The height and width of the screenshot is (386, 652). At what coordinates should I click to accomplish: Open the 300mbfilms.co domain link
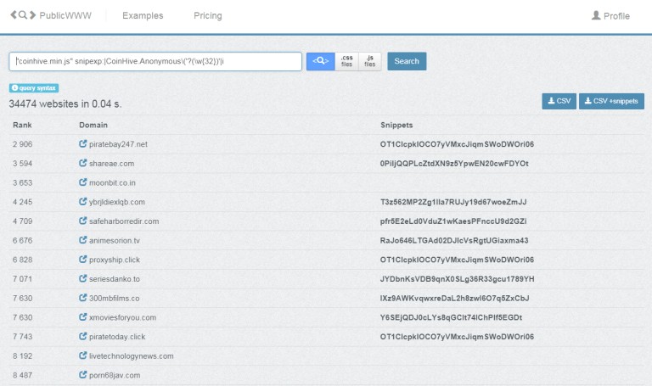click(115, 299)
